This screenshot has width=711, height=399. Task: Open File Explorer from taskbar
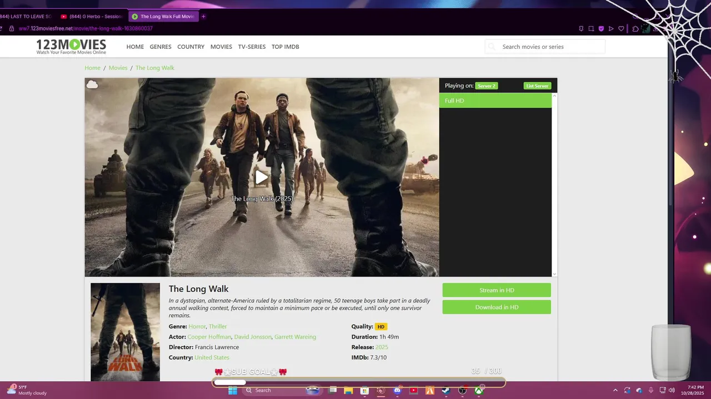[348, 390]
